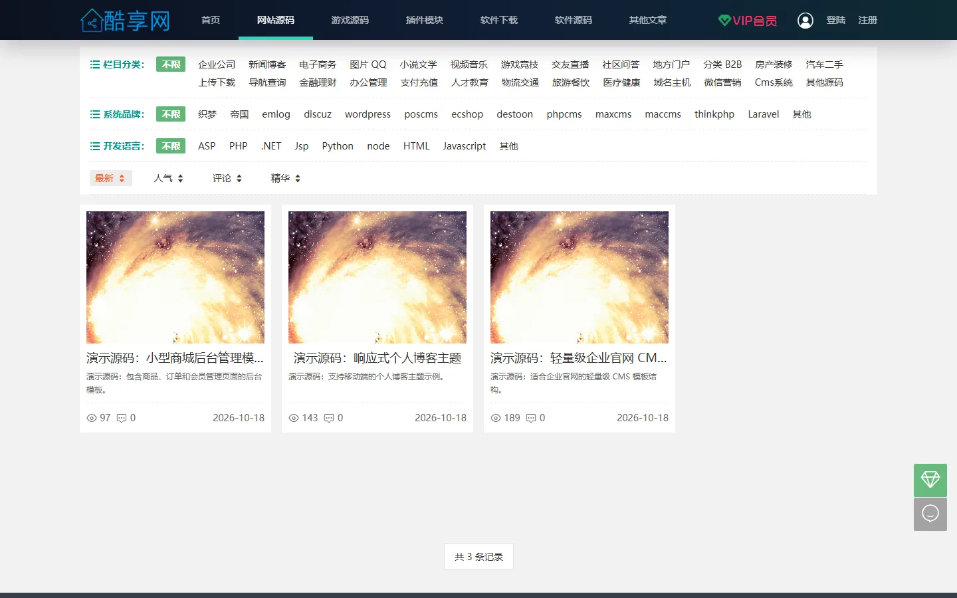Go to the 首页 nav tab
The width and height of the screenshot is (957, 598).
[x=211, y=20]
